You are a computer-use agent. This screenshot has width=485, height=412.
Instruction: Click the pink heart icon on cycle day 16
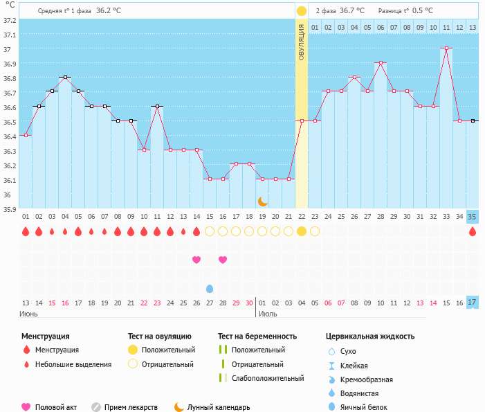pyautogui.click(x=223, y=260)
